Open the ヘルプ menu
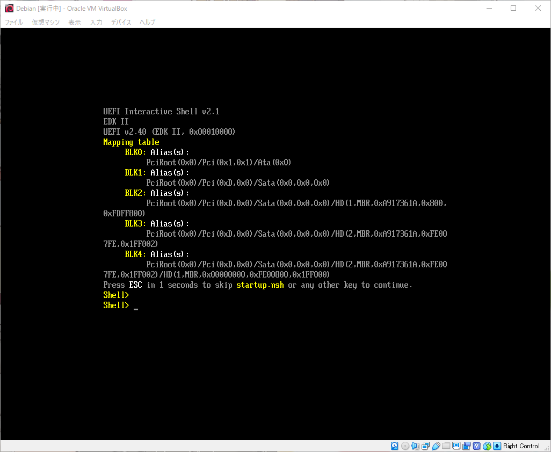This screenshot has width=551, height=452. pos(147,22)
